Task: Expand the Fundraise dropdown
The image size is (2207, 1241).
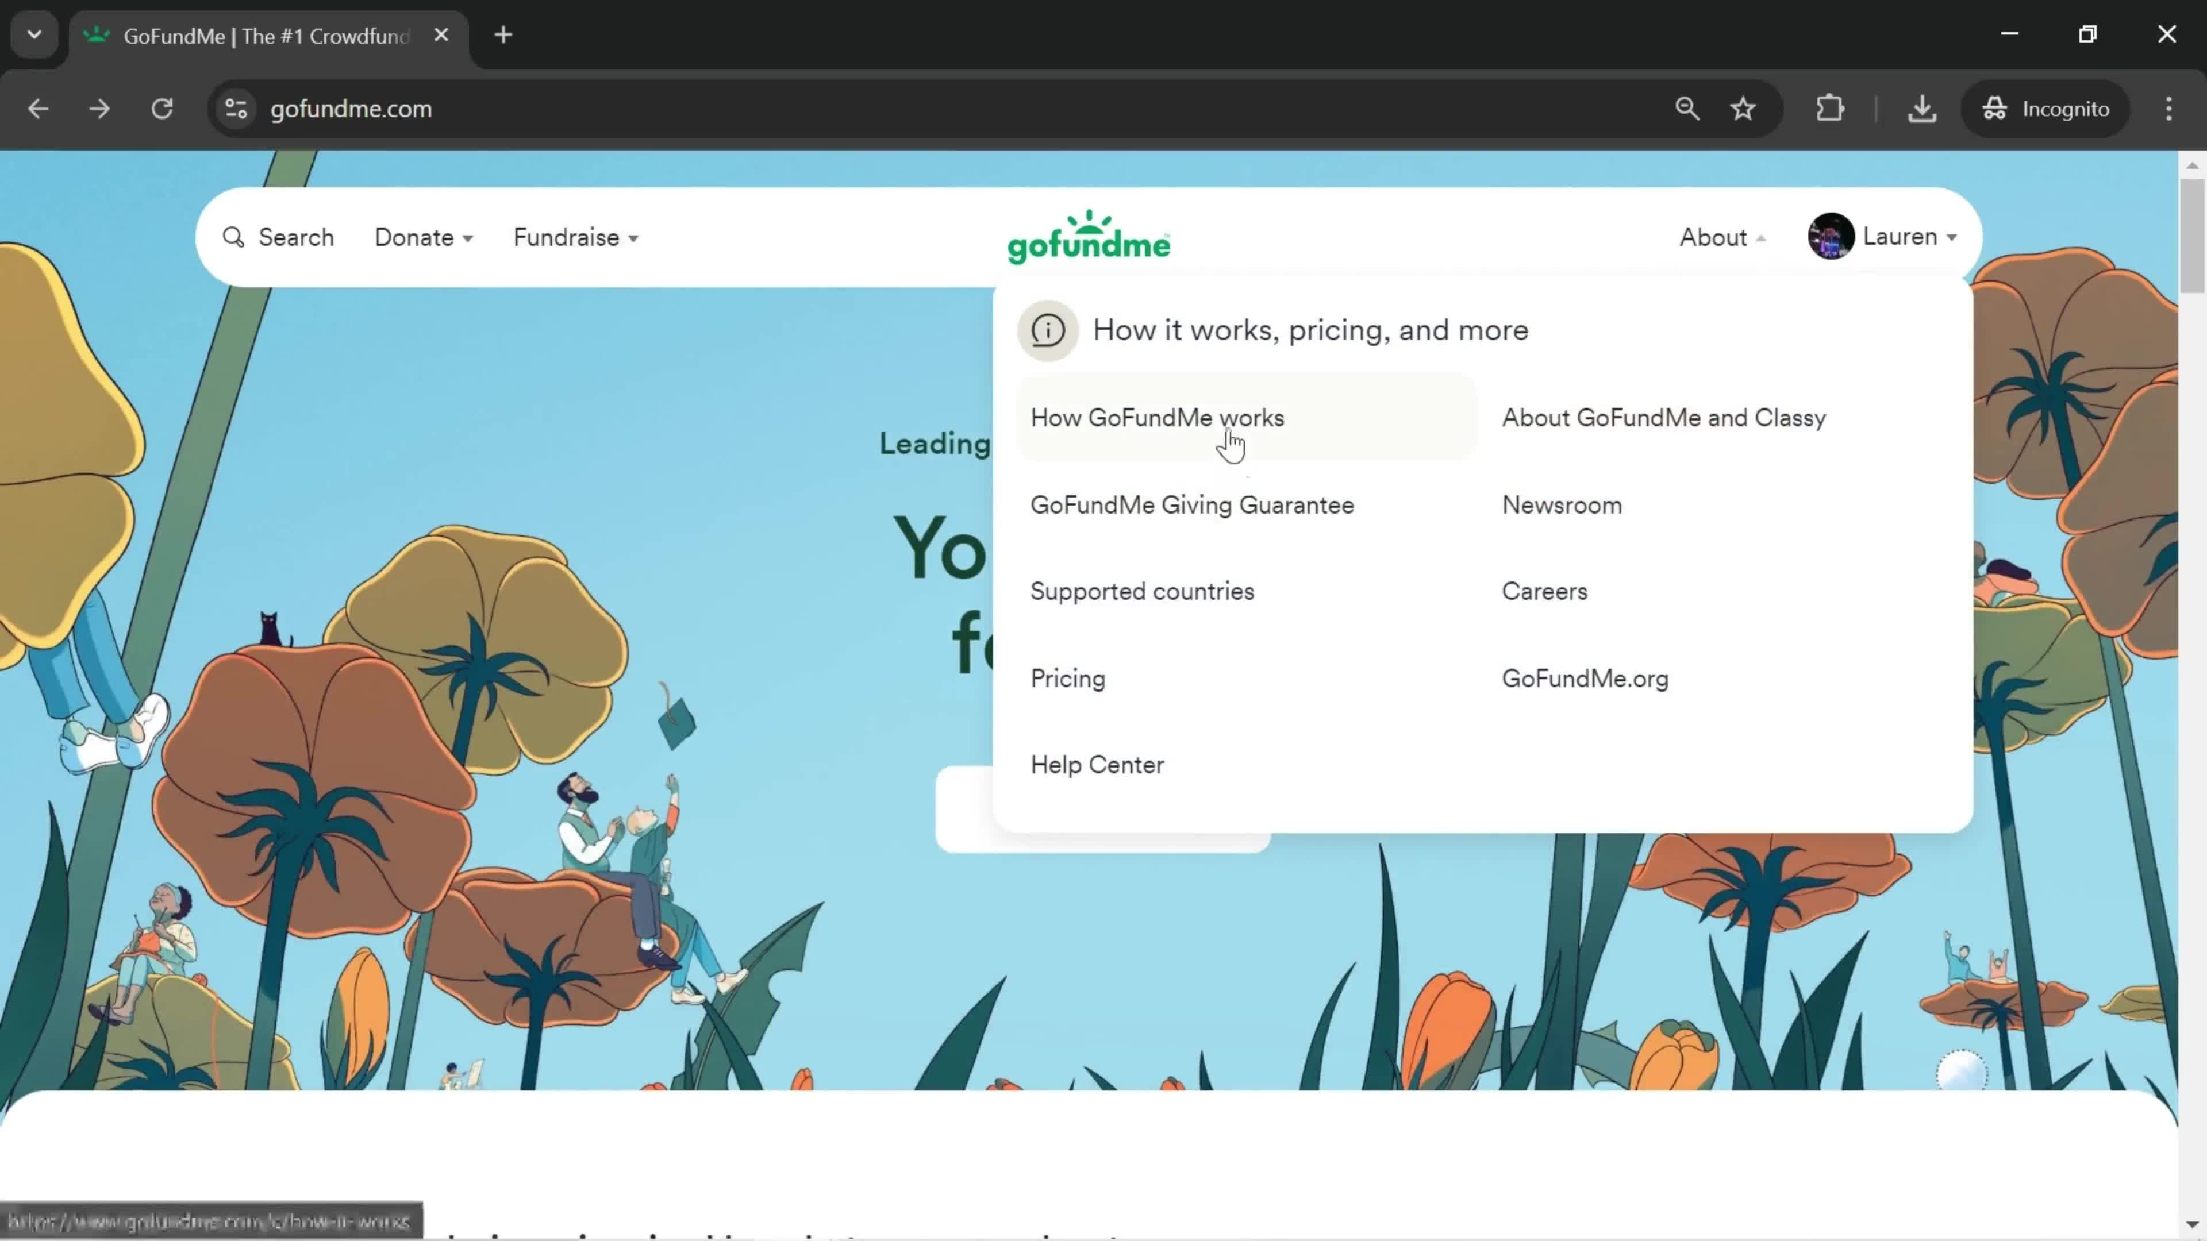Action: (x=575, y=237)
